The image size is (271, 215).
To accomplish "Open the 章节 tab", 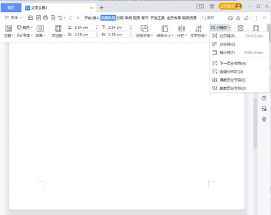I will (145, 18).
